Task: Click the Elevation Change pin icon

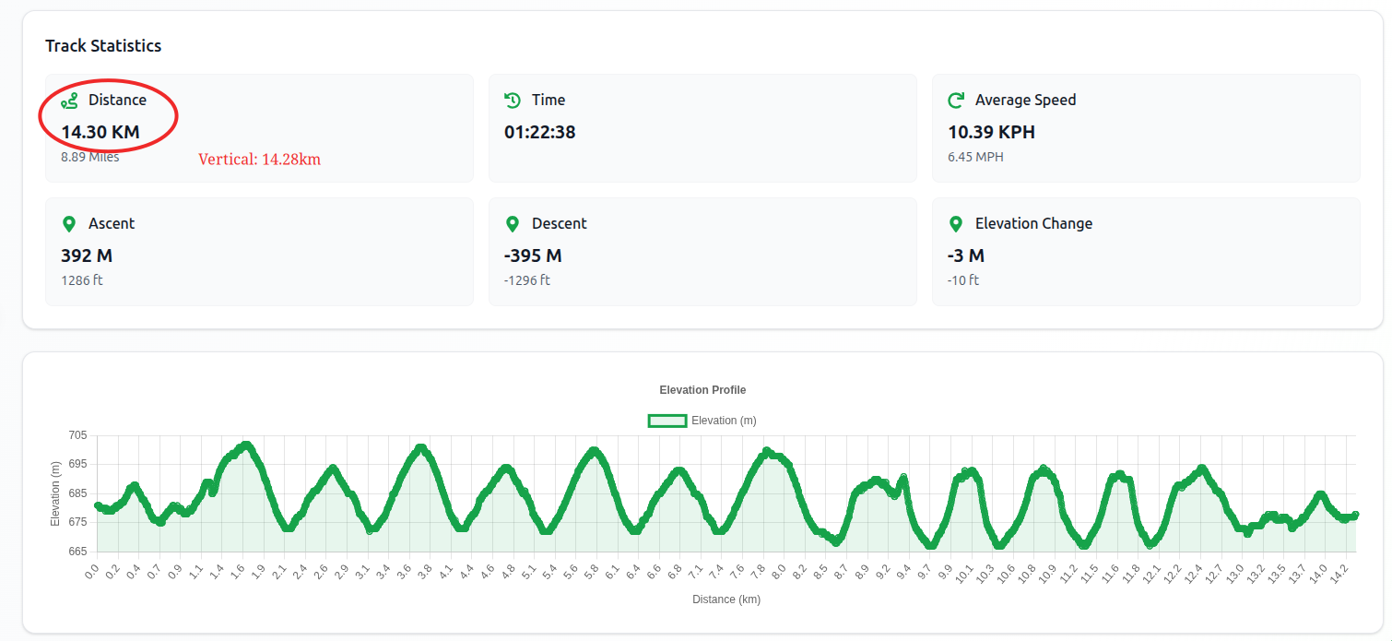Action: pyautogui.click(x=956, y=224)
